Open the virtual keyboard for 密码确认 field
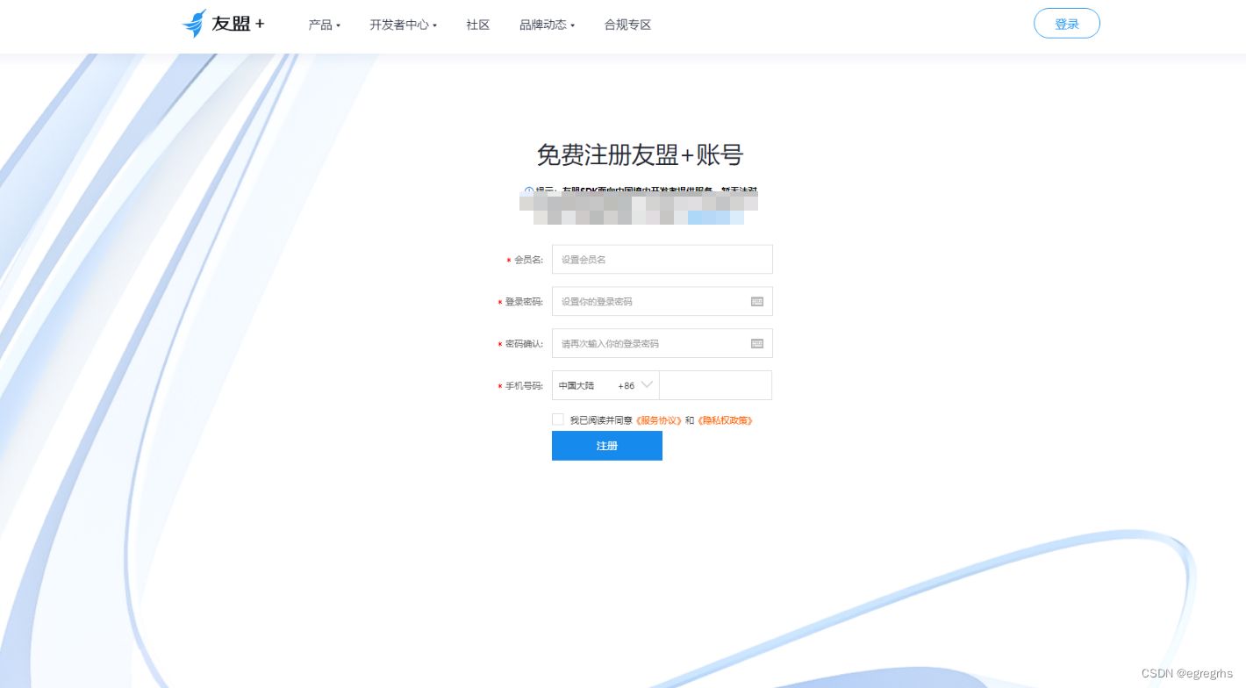The width and height of the screenshot is (1246, 688). click(x=756, y=343)
